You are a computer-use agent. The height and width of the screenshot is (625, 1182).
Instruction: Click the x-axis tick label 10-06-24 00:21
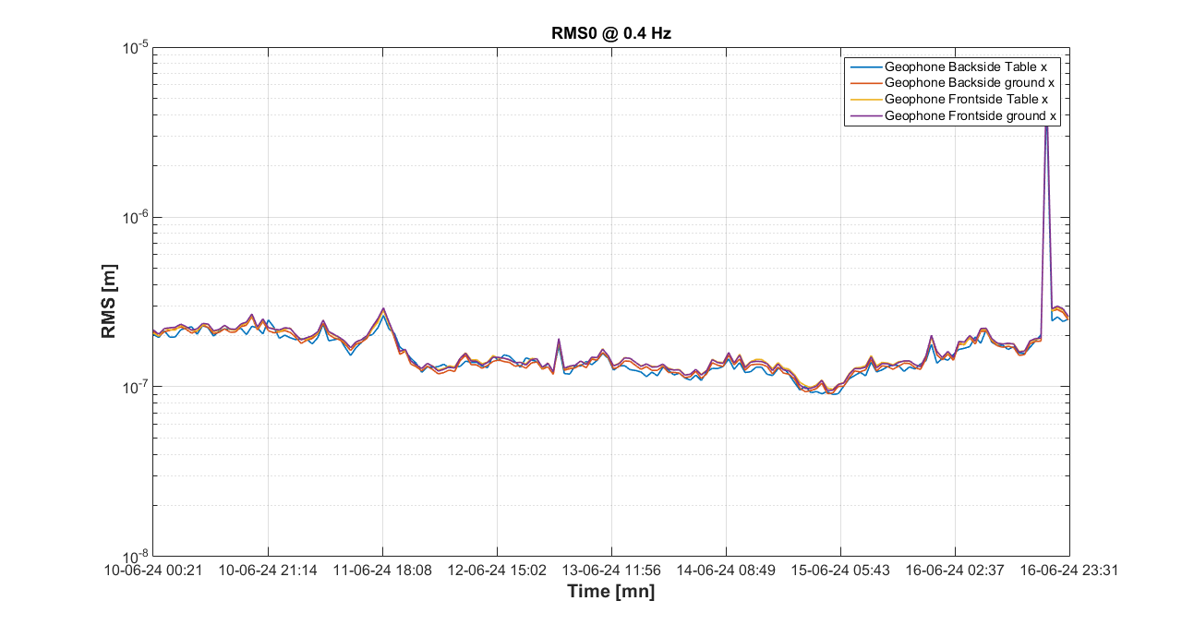coord(153,571)
